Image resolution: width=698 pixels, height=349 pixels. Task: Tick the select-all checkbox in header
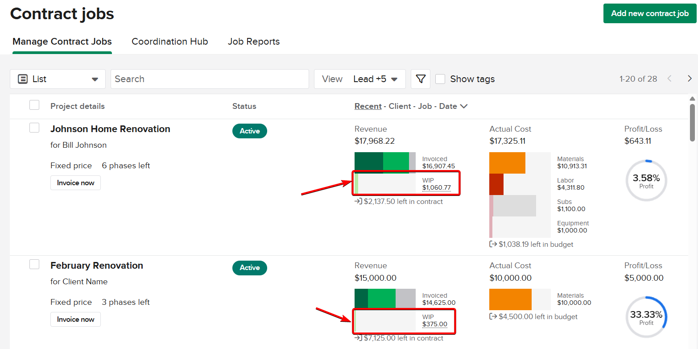34,105
